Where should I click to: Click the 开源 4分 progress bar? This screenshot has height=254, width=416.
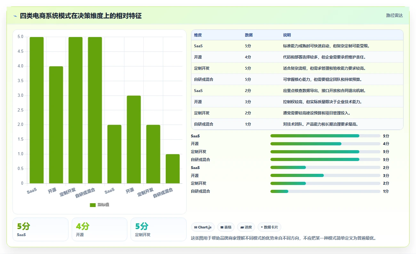point(325,144)
